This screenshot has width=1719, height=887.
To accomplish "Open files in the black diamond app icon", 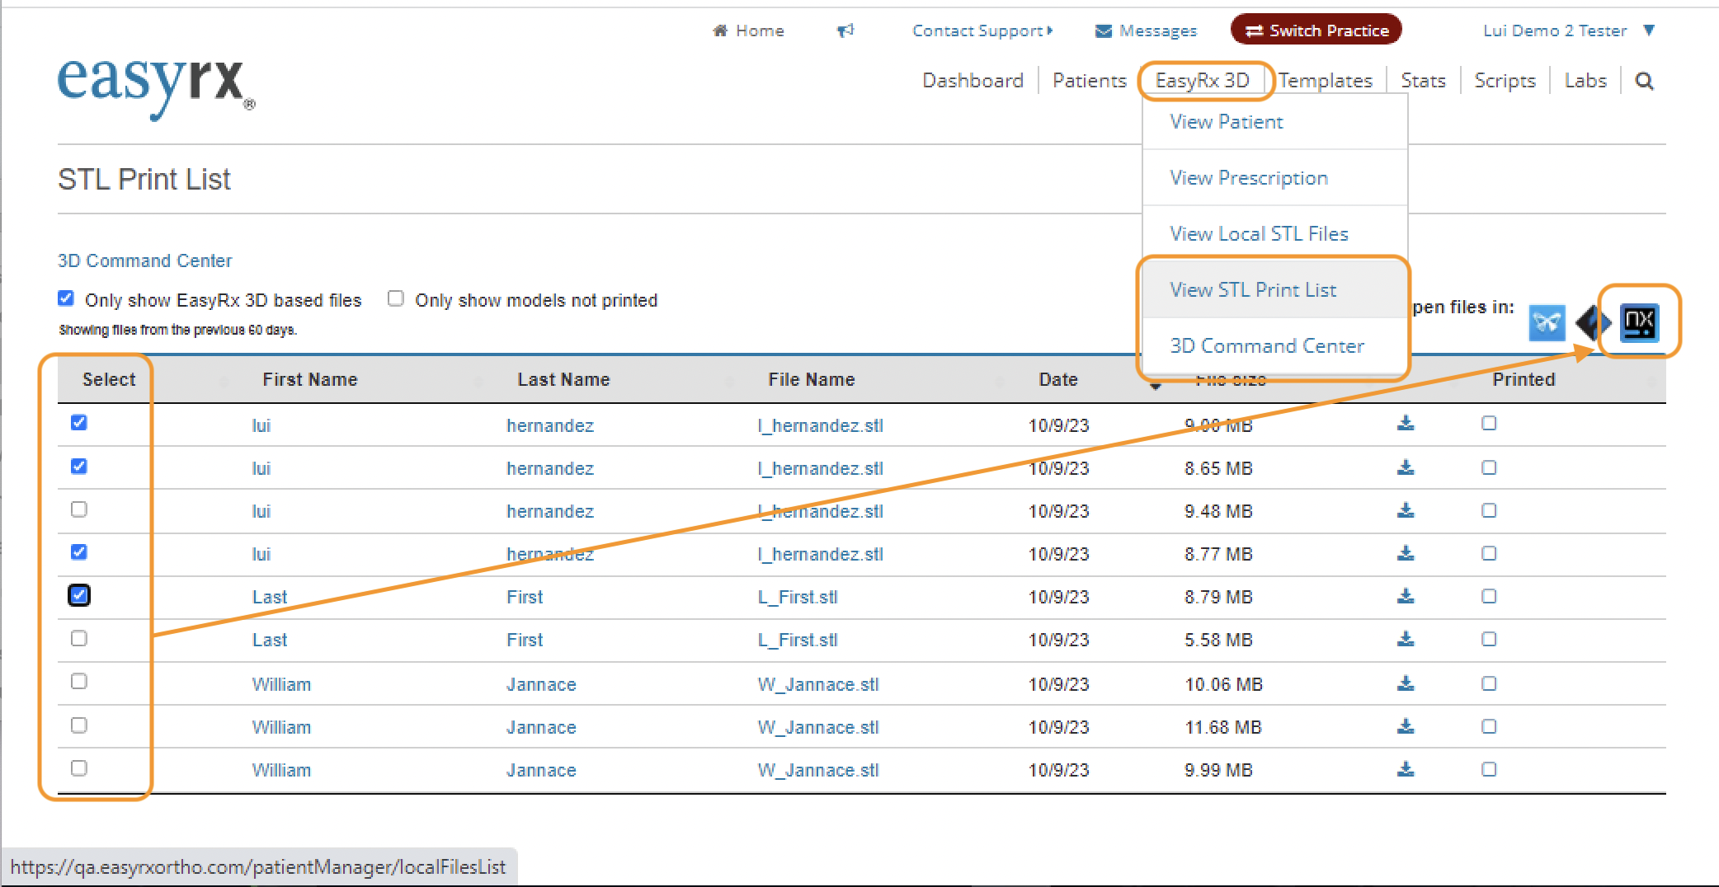I will 1592,322.
